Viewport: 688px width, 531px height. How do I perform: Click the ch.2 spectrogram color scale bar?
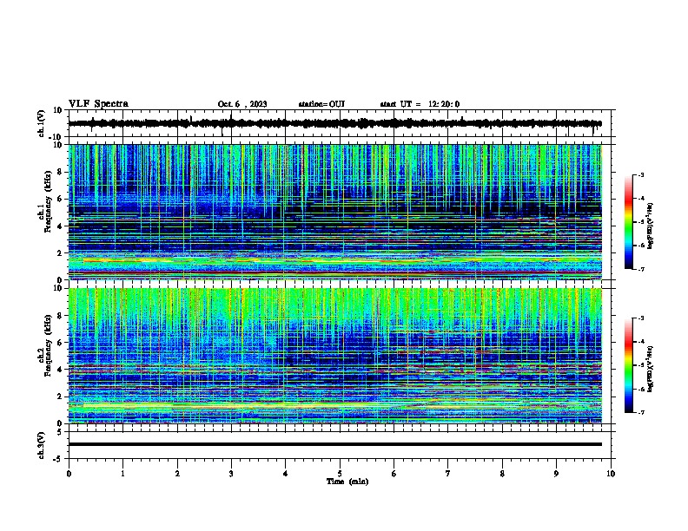click(629, 365)
